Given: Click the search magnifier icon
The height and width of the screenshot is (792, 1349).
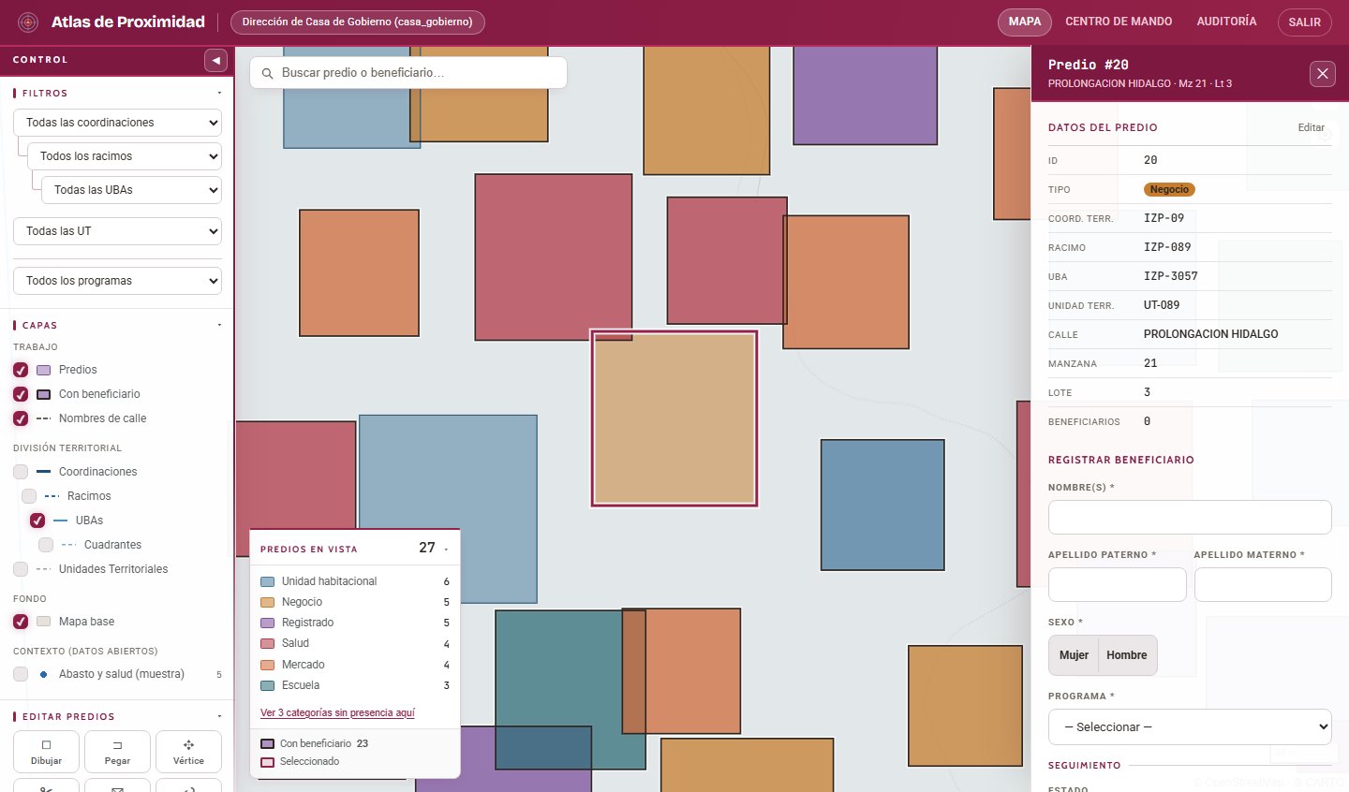Looking at the screenshot, I should (x=267, y=73).
